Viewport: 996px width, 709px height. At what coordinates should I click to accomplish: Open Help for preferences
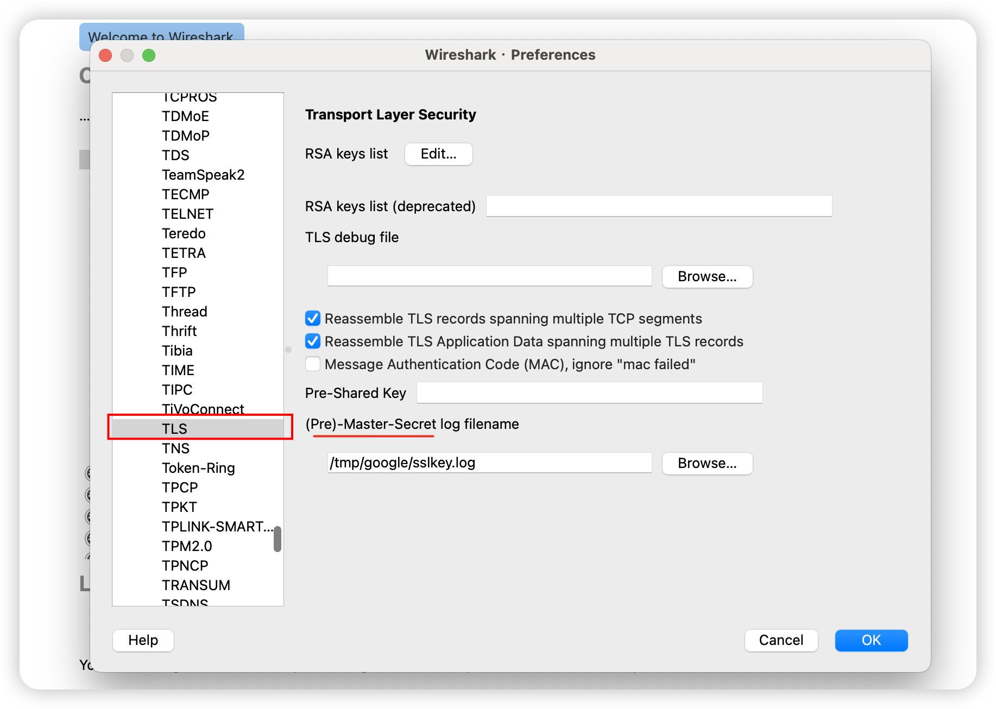(143, 640)
